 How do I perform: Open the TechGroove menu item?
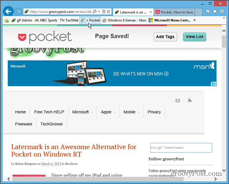pos(52,124)
